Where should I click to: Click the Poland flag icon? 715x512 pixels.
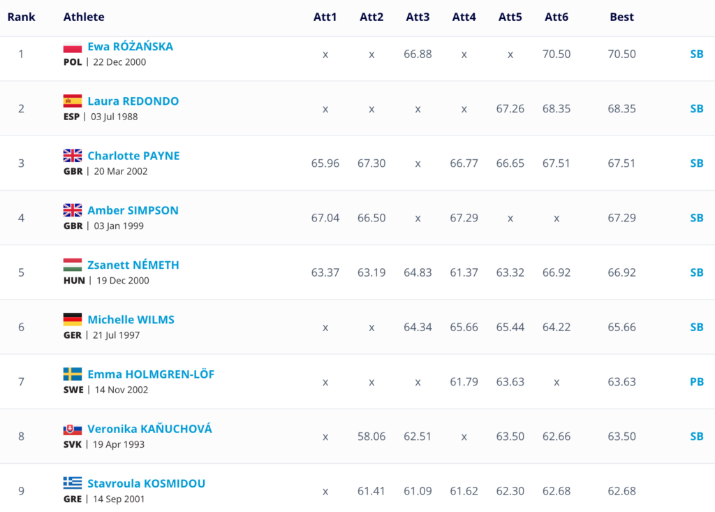[73, 47]
